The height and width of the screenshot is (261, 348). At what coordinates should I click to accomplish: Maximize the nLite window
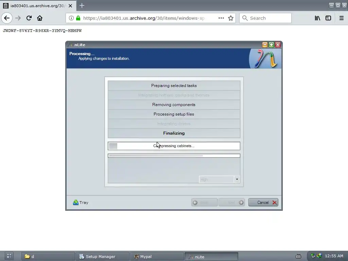click(x=271, y=45)
